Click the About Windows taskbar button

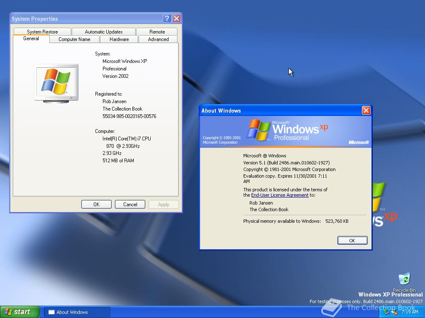coord(77,312)
